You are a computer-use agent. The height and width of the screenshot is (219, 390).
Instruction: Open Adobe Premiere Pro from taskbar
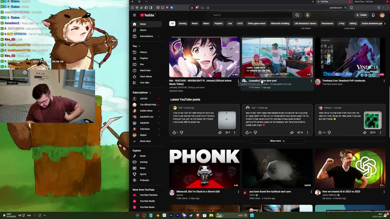178,215
